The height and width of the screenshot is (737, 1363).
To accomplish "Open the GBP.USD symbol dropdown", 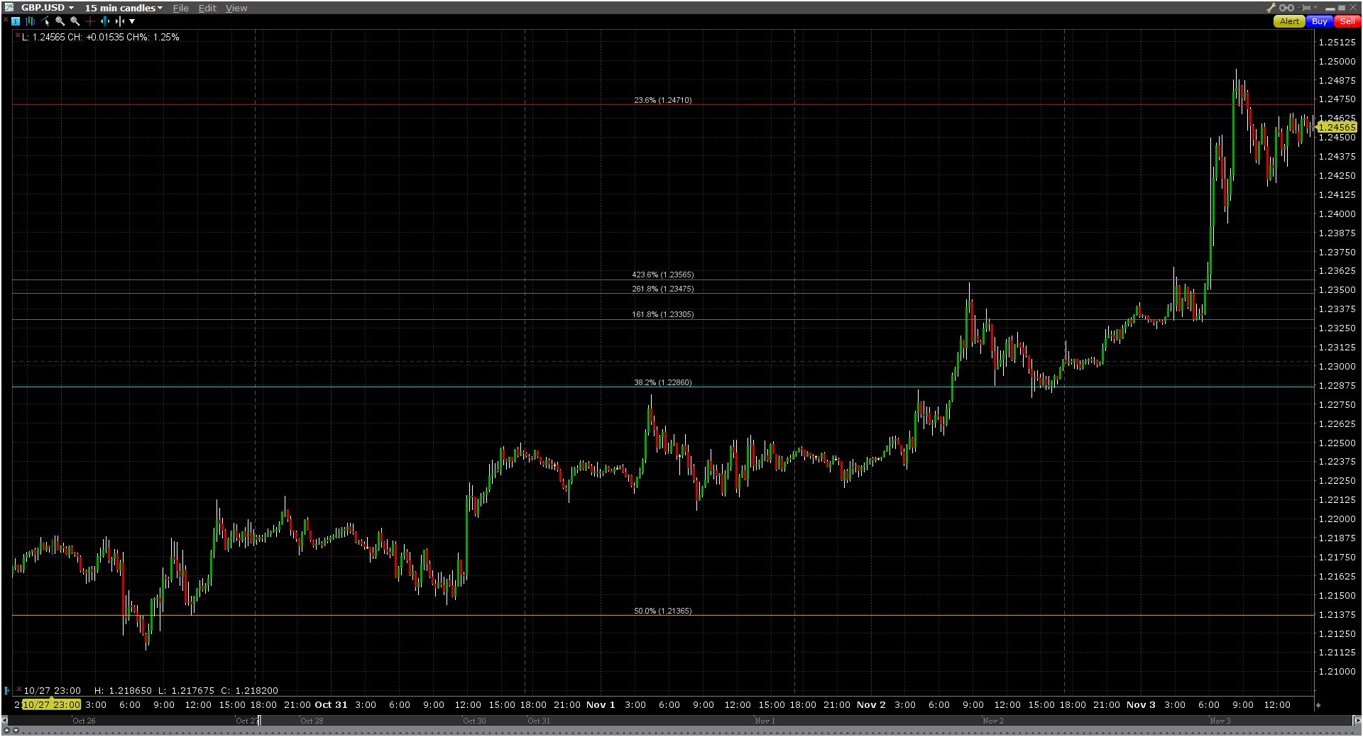I will (48, 8).
